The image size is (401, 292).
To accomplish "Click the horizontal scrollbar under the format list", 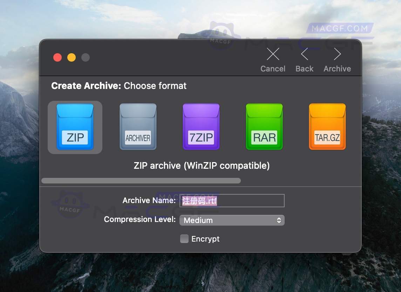I will pos(141,181).
